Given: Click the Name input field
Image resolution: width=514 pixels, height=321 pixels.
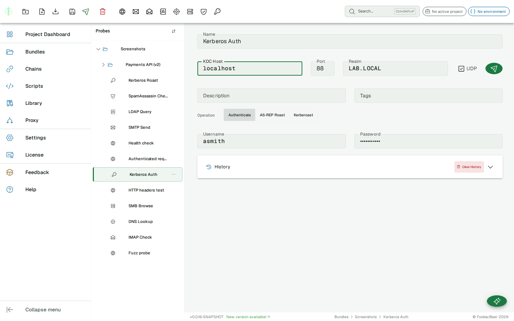Looking at the screenshot, I should (x=350, y=41).
